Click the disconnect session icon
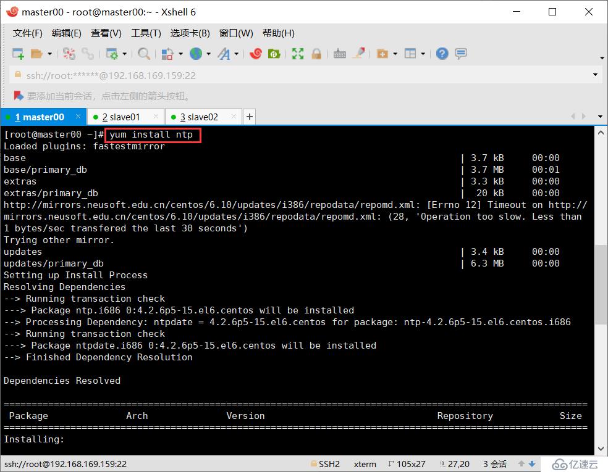 point(69,54)
